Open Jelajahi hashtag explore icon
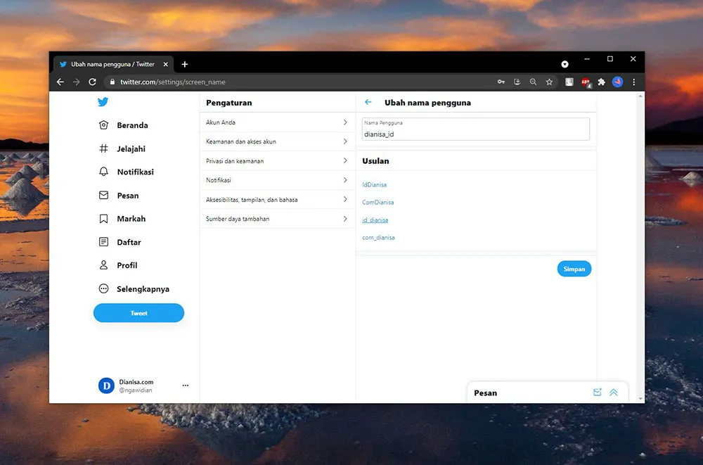This screenshot has width=703, height=465. coord(104,149)
